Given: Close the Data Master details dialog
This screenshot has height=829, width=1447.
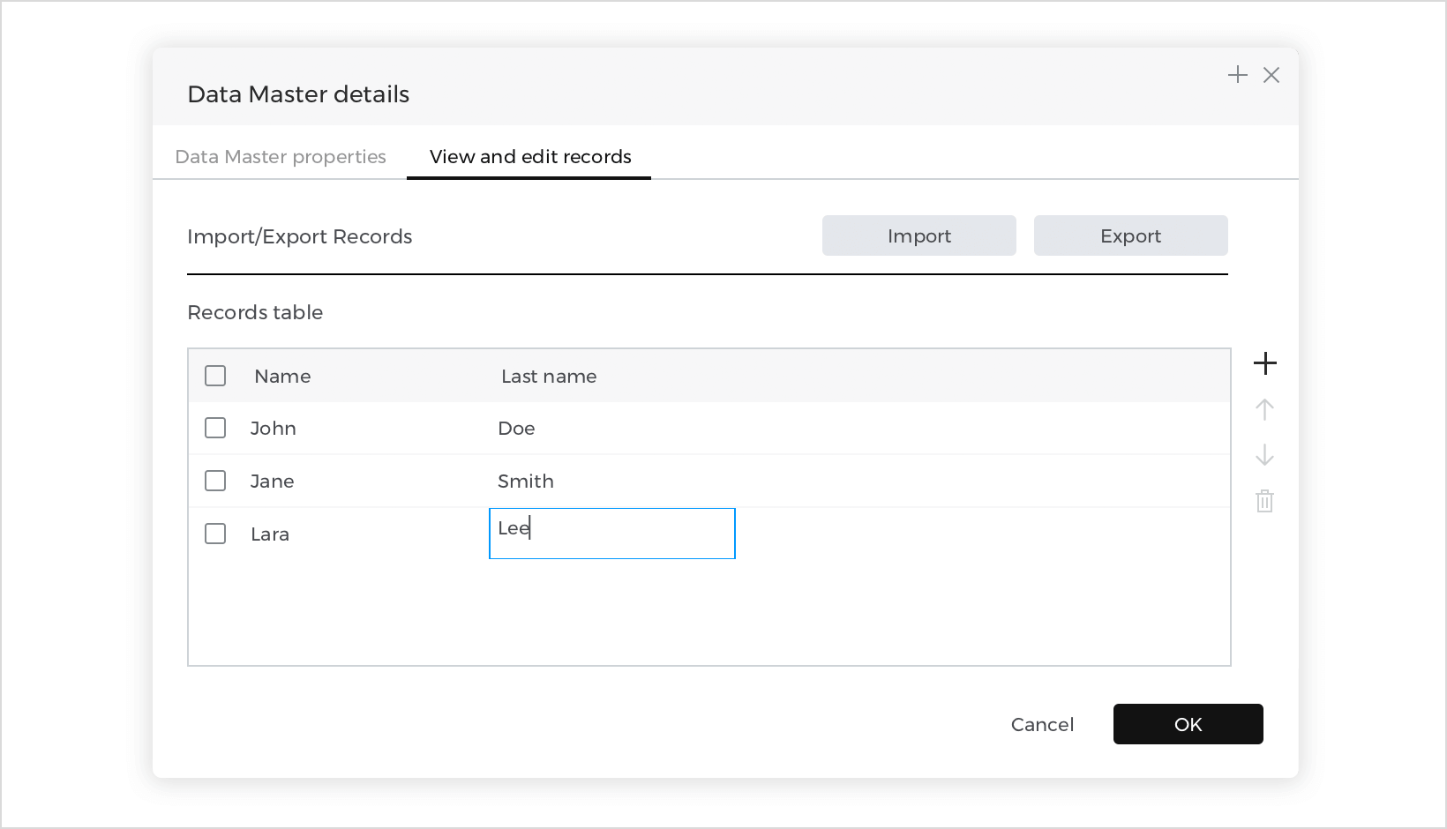Looking at the screenshot, I should tap(1271, 75).
